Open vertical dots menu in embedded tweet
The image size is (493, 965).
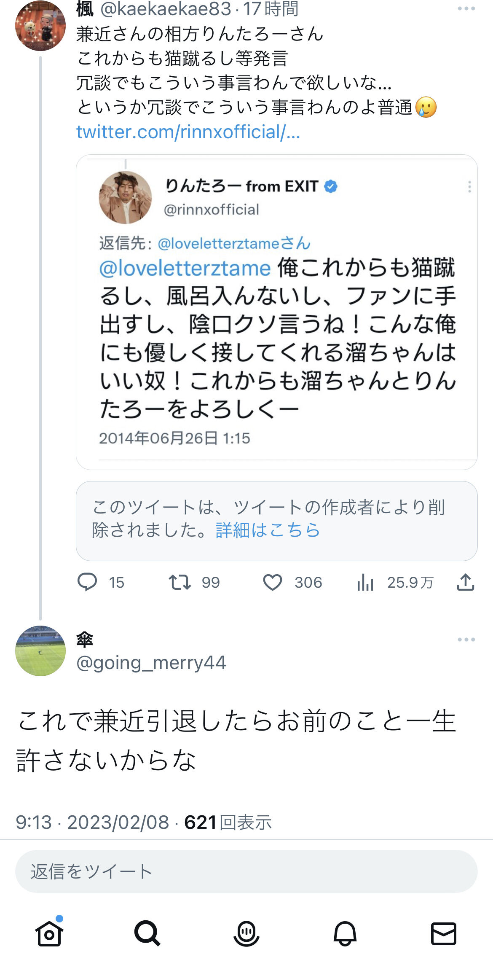(x=469, y=187)
